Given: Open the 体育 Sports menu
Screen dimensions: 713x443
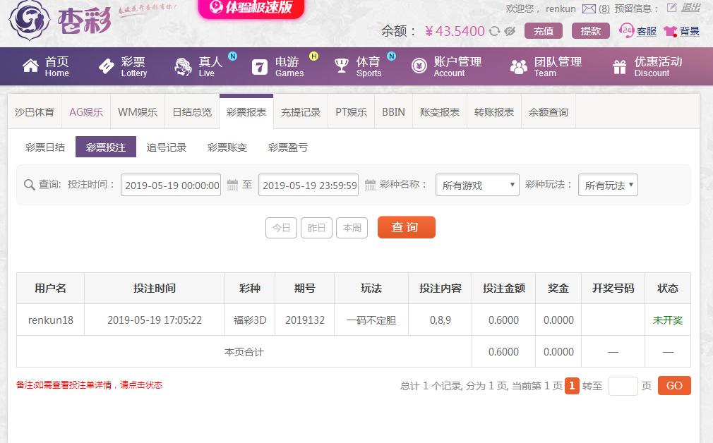Looking at the screenshot, I should click(359, 66).
